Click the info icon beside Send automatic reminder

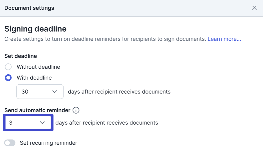point(76,110)
